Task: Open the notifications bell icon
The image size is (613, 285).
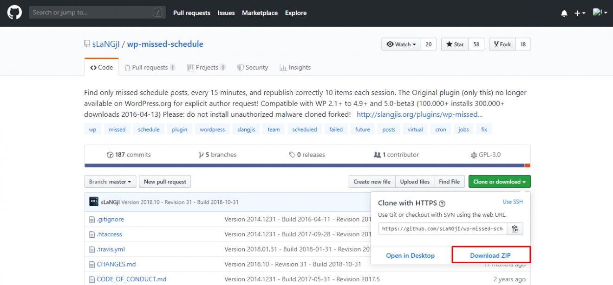Action: (564, 13)
